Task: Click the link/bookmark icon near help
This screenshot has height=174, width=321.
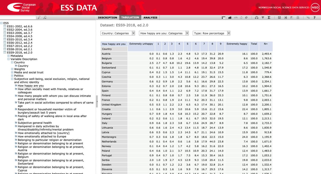Action: 308,18
